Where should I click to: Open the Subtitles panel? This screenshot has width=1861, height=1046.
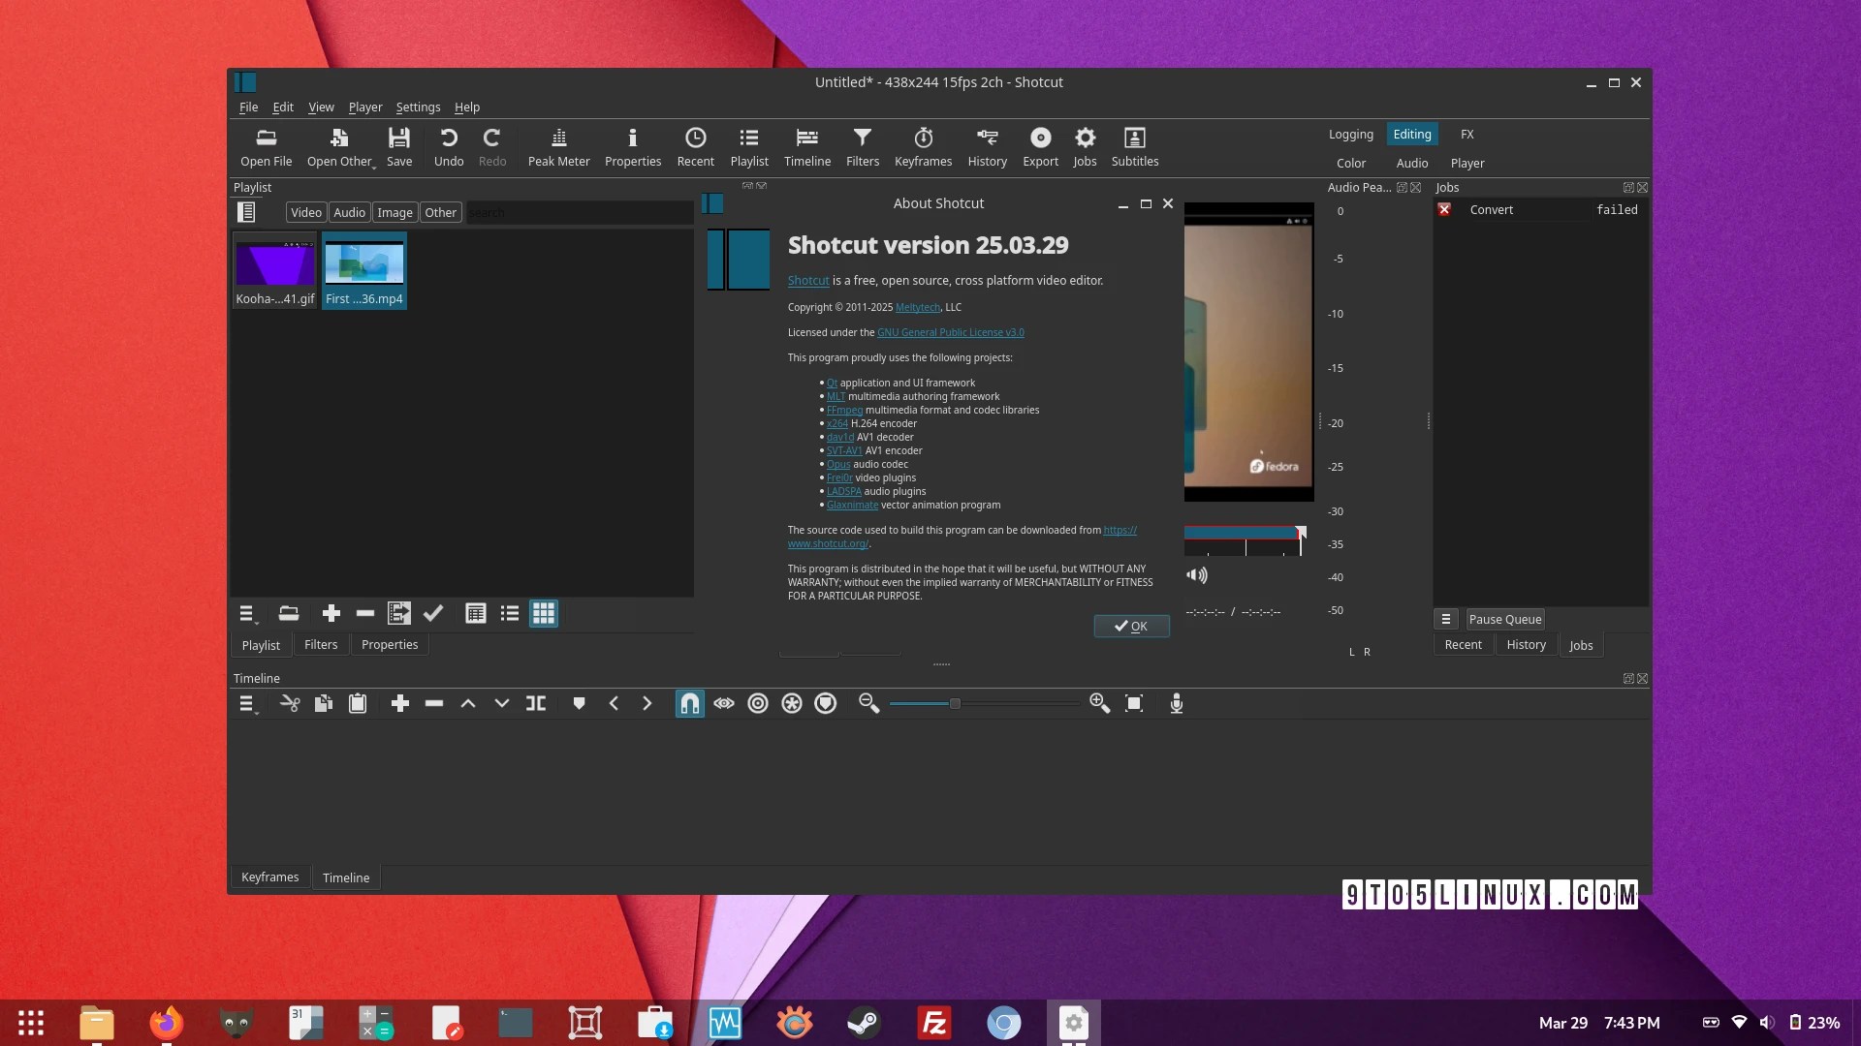pos(1134,147)
